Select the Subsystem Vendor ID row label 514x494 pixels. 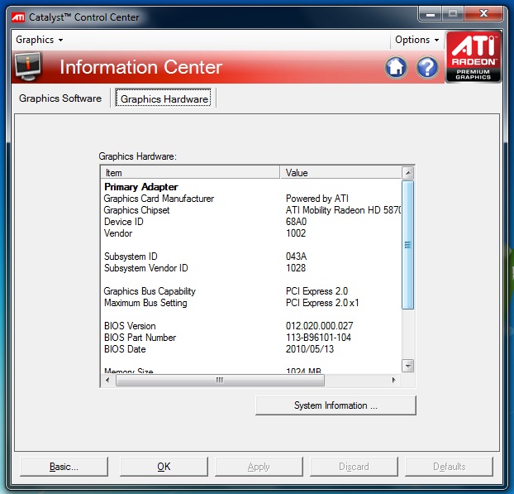click(146, 268)
